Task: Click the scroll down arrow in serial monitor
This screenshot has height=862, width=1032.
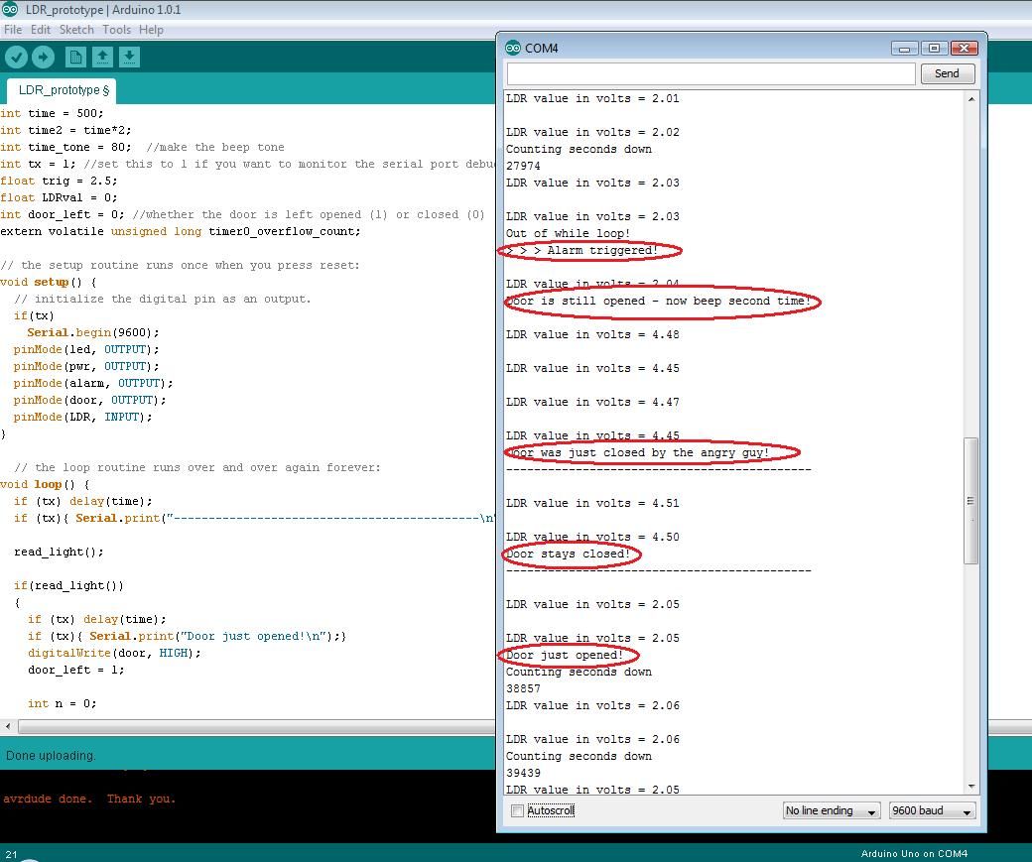Action: tap(971, 787)
